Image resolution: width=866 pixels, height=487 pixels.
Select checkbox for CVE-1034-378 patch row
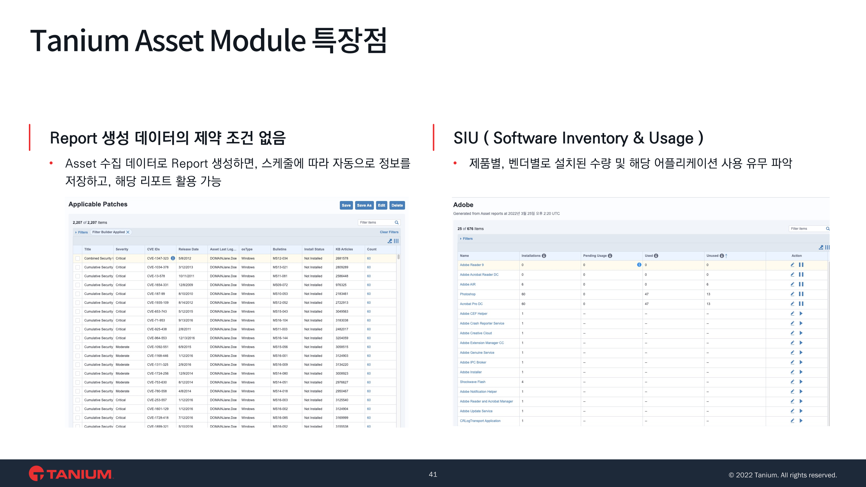(78, 267)
